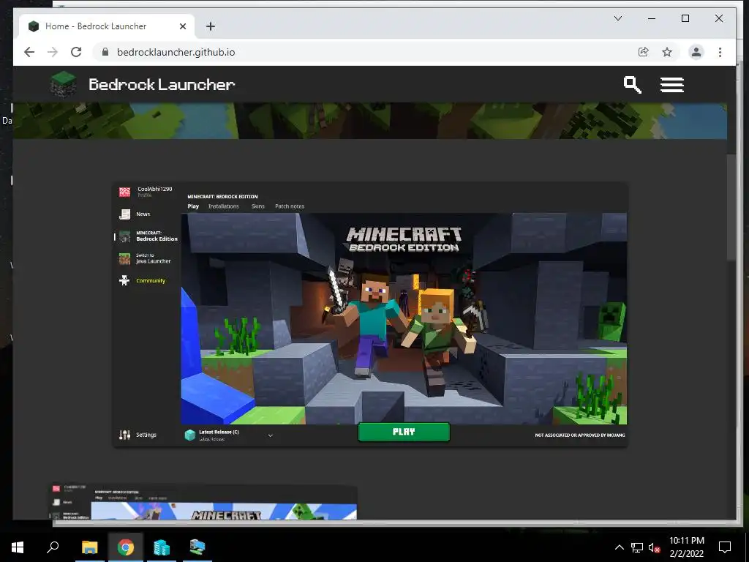Click the second launcher screenshot thumbnail
Viewport: 749px width, 562px height.
point(203,501)
